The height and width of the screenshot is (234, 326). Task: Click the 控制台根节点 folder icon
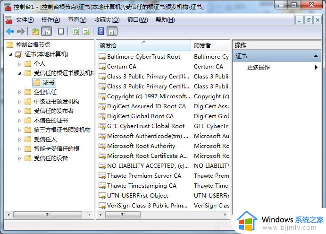point(10,44)
